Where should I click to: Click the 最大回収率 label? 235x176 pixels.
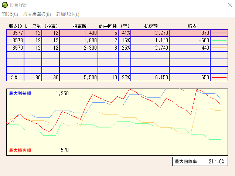pos(186,162)
